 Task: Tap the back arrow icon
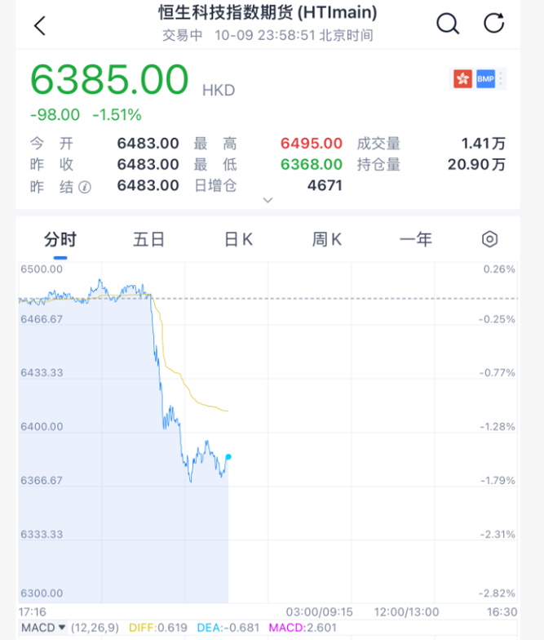pos(39,25)
